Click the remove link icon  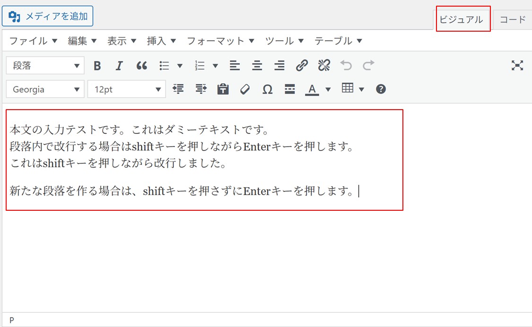[x=324, y=65]
